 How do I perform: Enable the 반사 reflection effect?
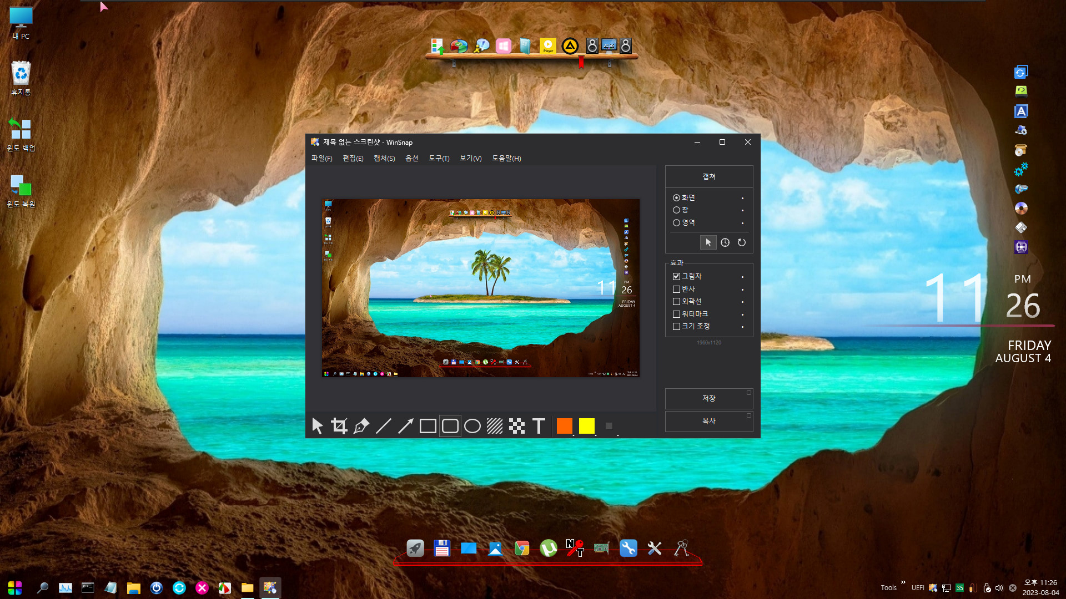676,289
